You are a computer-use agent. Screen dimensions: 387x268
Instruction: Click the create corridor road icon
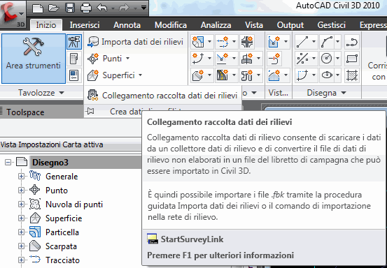[x=223, y=75]
